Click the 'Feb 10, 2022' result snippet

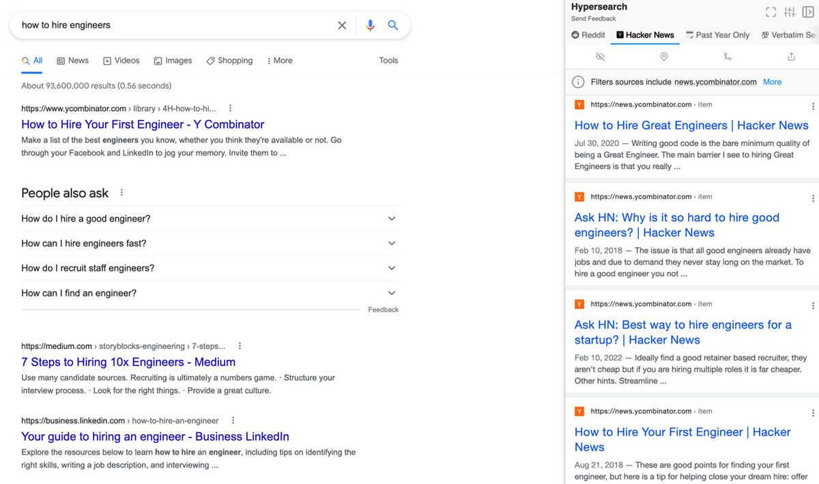pyautogui.click(x=691, y=369)
